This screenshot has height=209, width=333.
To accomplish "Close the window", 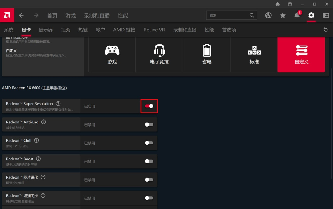I will coord(327,4).
